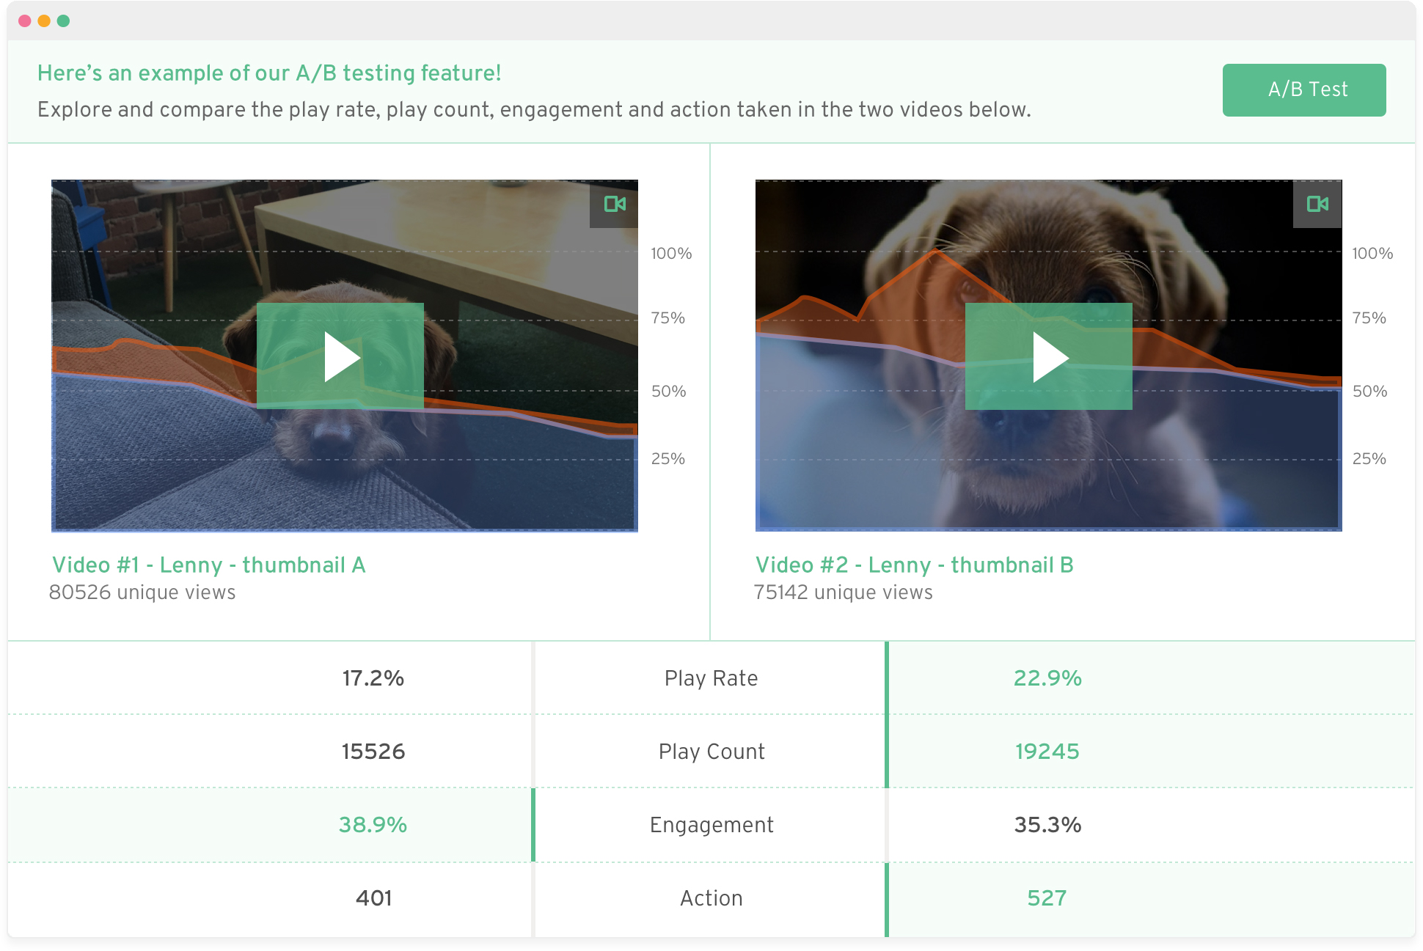Click the A/B Test button
This screenshot has width=1423, height=951.
coord(1304,89)
